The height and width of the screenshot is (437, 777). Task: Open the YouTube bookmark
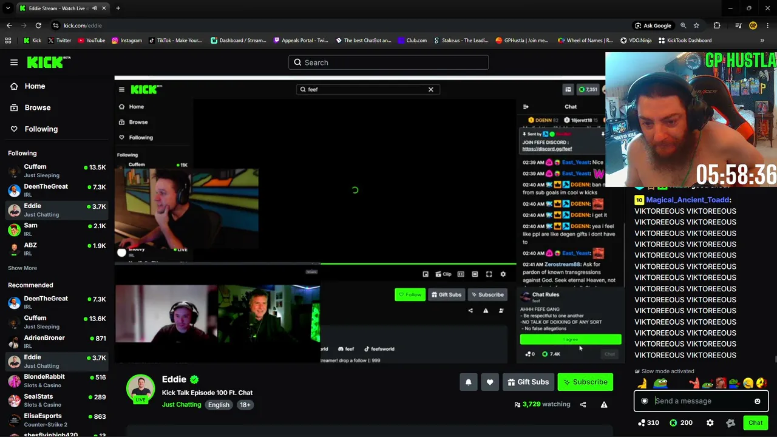pos(91,41)
